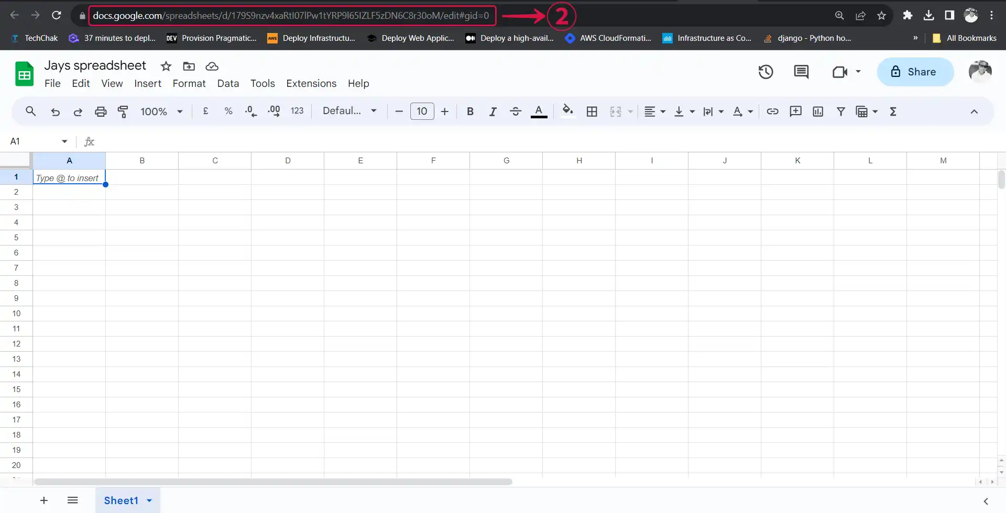Viewport: 1006px width, 513px height.
Task: Open horizontal align dropdown
Action: (655, 111)
